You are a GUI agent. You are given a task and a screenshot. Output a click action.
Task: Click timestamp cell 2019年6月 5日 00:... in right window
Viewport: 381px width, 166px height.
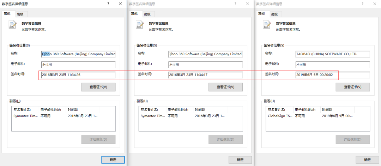(x=338, y=116)
